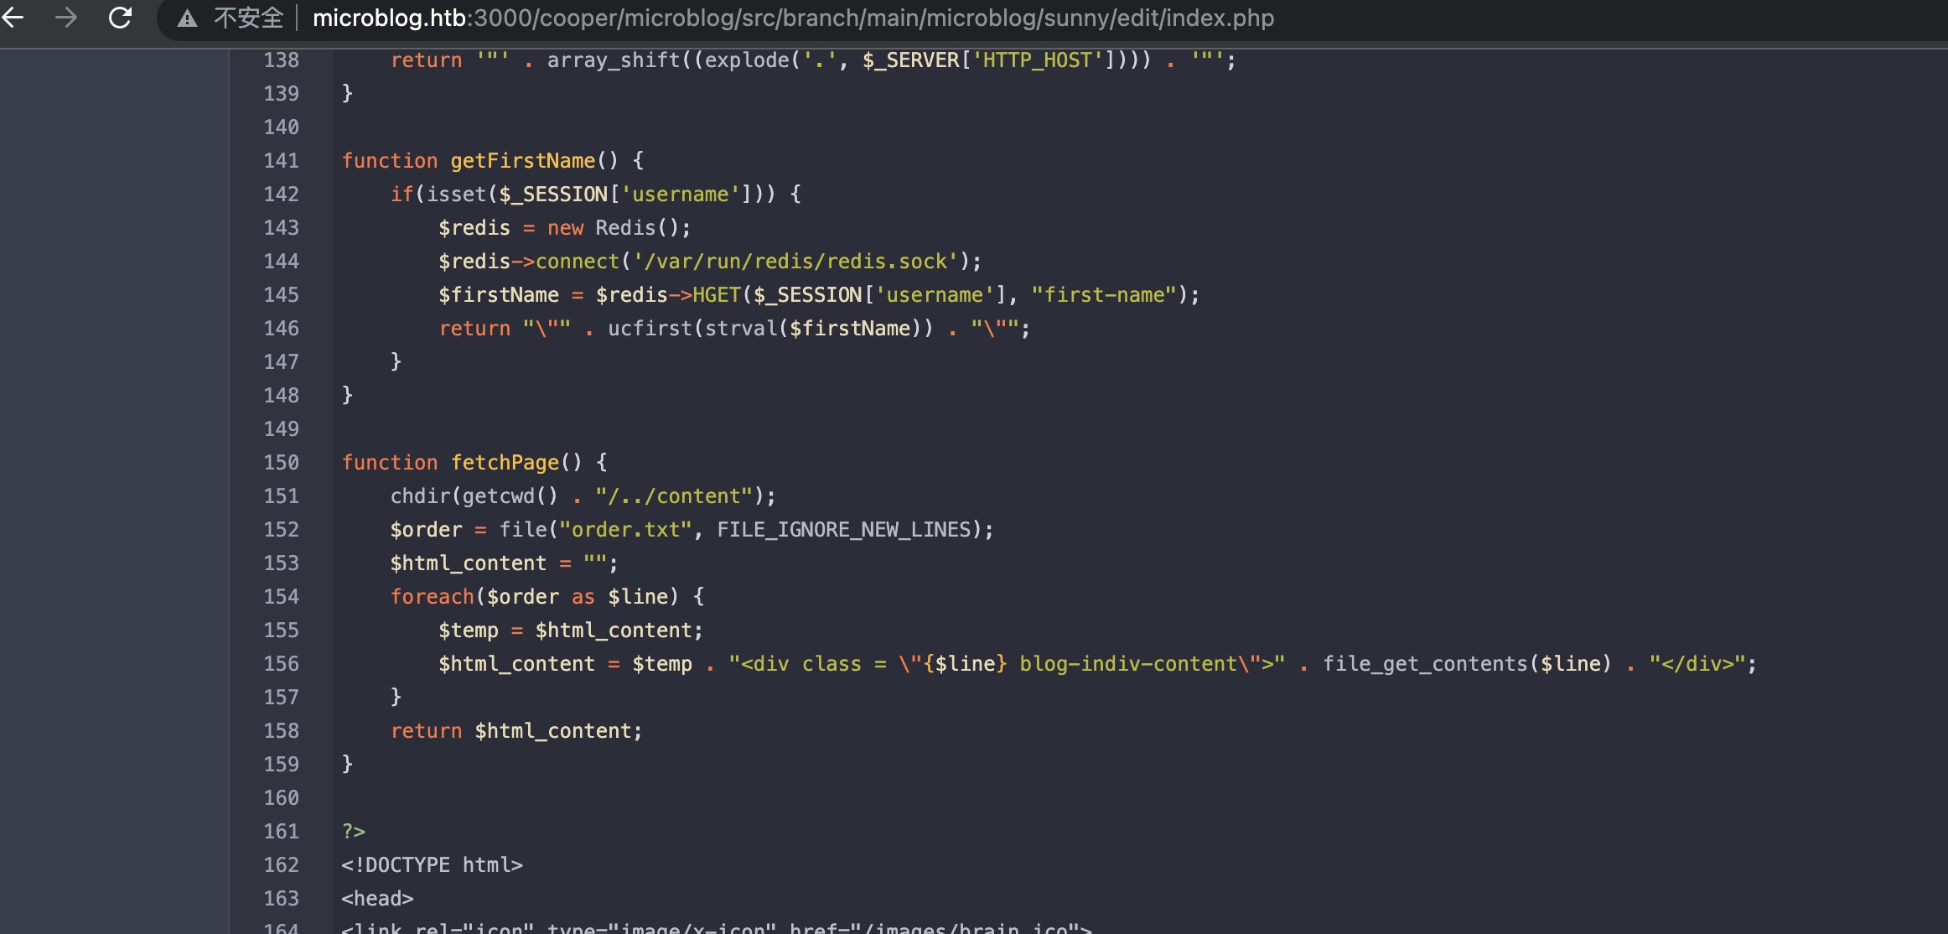Click line number 156
This screenshot has height=934, width=1948.
(x=281, y=663)
